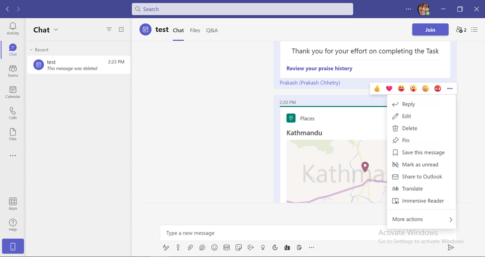The height and width of the screenshot is (257, 485).
Task: Navigate back with the arrow
Action: [x=7, y=9]
